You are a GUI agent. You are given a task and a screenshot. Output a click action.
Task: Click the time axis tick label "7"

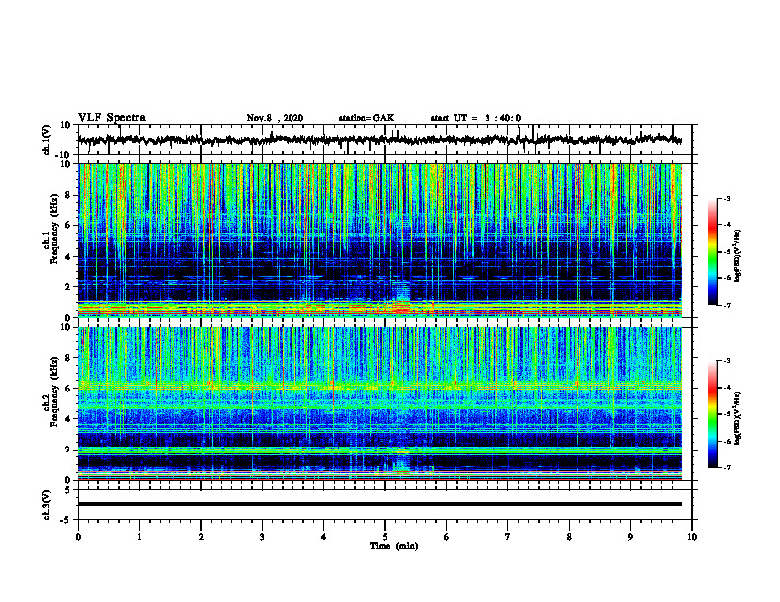[508, 537]
